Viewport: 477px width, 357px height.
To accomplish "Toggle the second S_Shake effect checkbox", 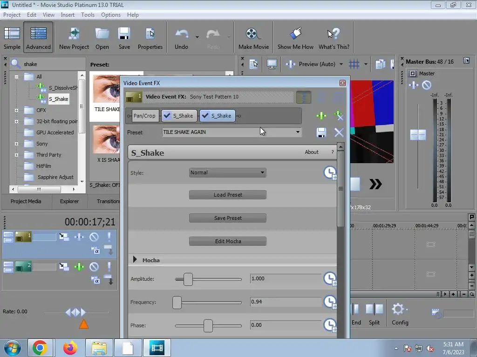I will (205, 116).
